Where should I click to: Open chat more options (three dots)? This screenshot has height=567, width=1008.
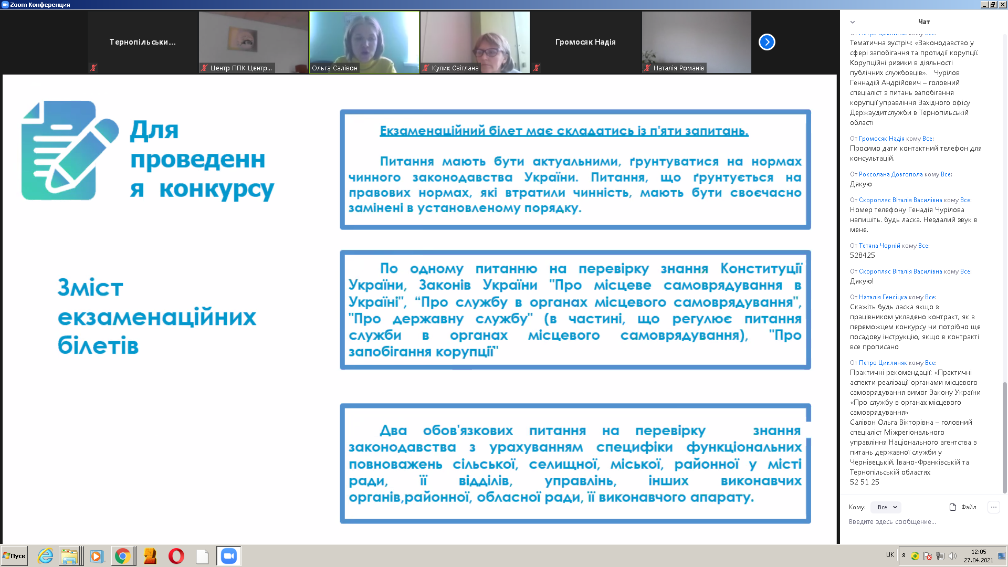993,507
